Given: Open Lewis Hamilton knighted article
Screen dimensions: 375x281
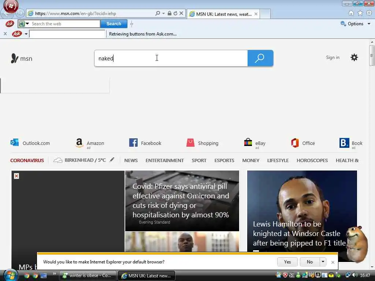Looking at the screenshot, I should click(302, 216).
